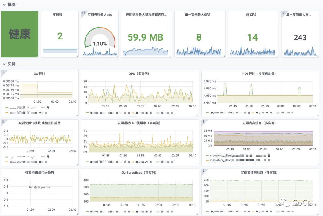
Task: Click green legend color swatch in GC 耗时
Action: point(7,108)
